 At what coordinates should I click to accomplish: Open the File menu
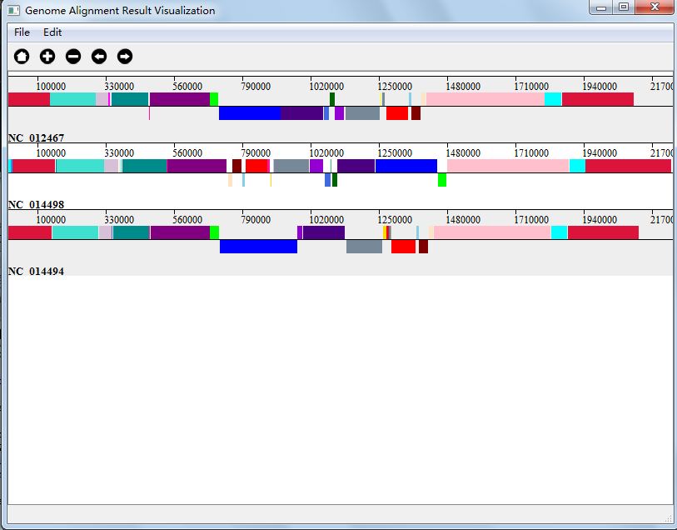pyautogui.click(x=22, y=32)
